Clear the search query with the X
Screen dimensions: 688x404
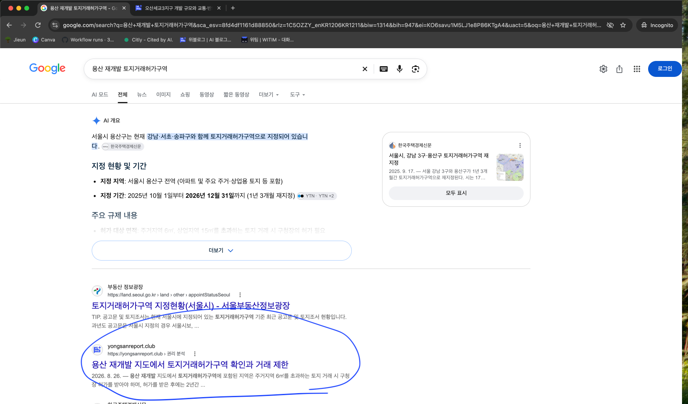(x=365, y=69)
